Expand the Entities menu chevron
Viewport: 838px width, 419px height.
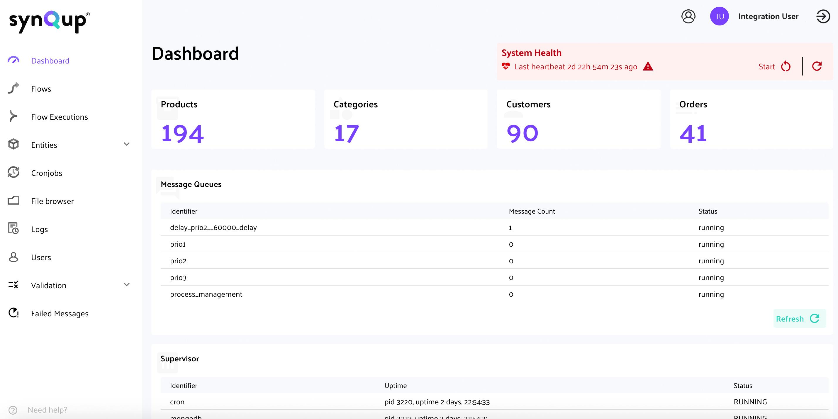tap(127, 145)
